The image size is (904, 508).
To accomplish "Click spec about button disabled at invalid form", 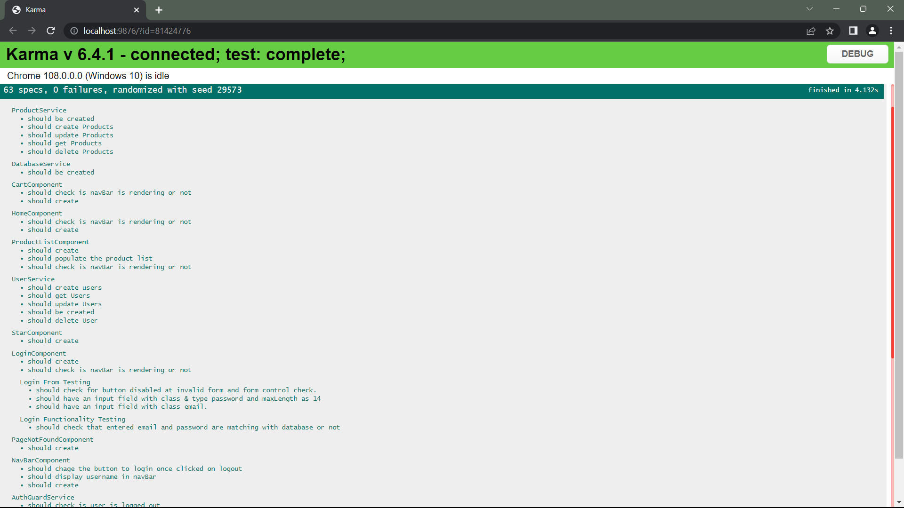I will [x=176, y=390].
